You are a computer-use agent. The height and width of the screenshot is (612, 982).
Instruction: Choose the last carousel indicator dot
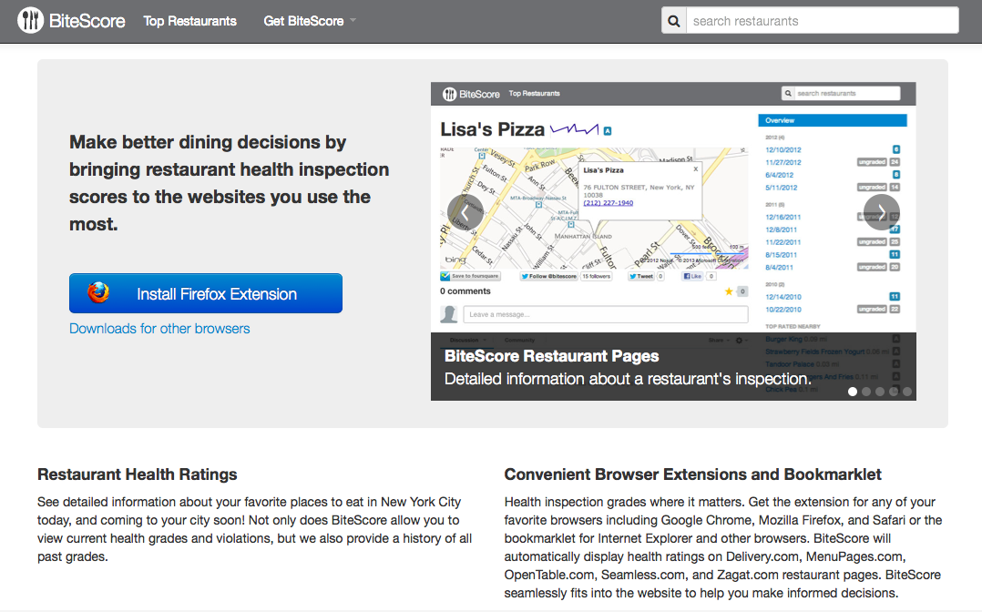click(x=906, y=392)
